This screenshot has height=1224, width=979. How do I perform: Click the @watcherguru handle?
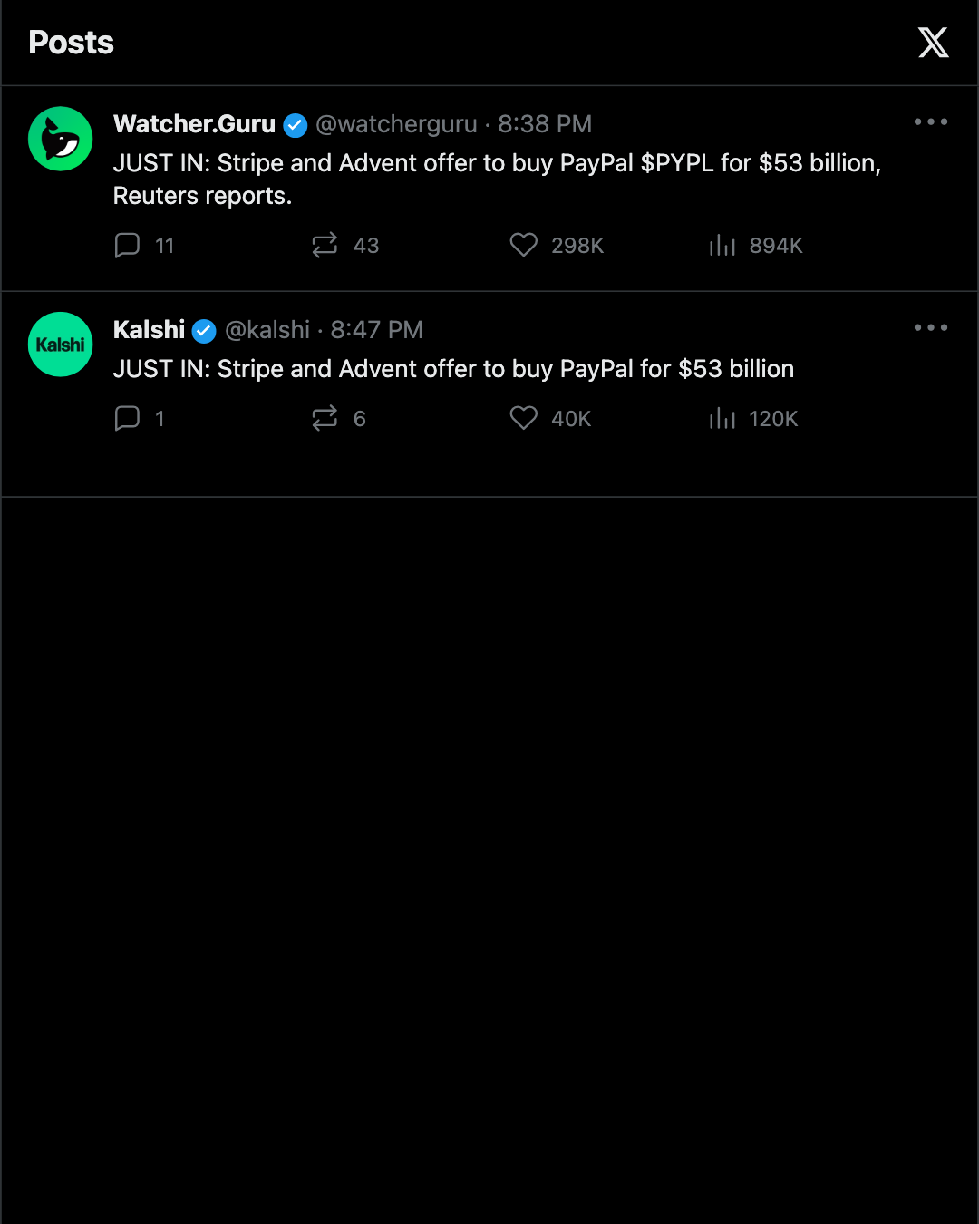pyautogui.click(x=396, y=124)
